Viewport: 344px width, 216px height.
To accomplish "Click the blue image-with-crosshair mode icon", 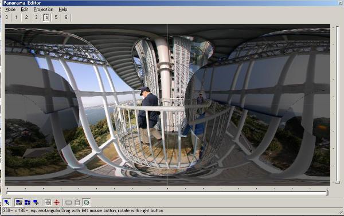I will tap(36, 202).
